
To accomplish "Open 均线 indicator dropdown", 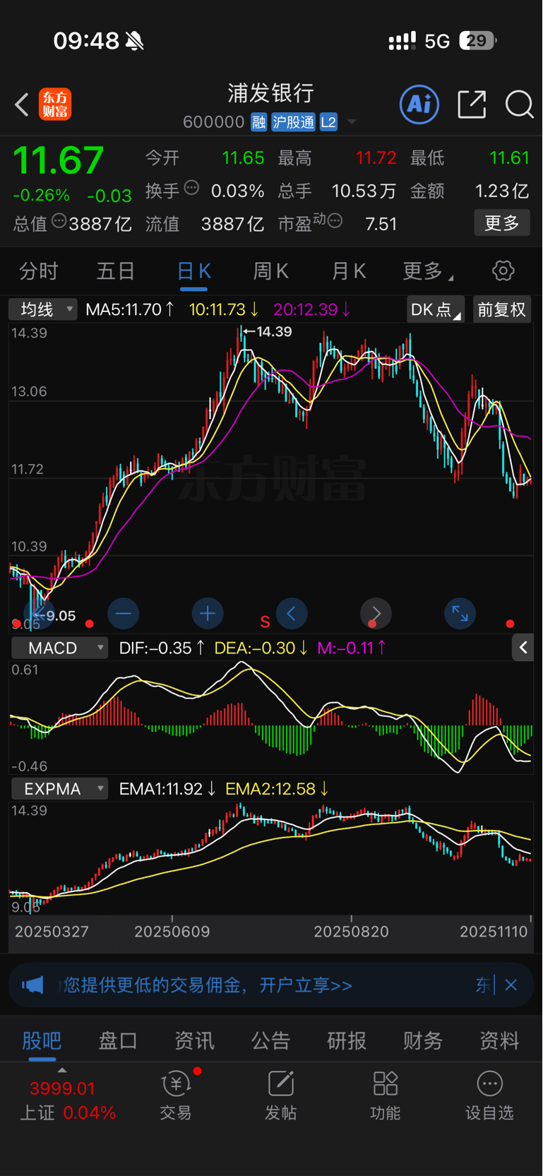I will pos(42,309).
